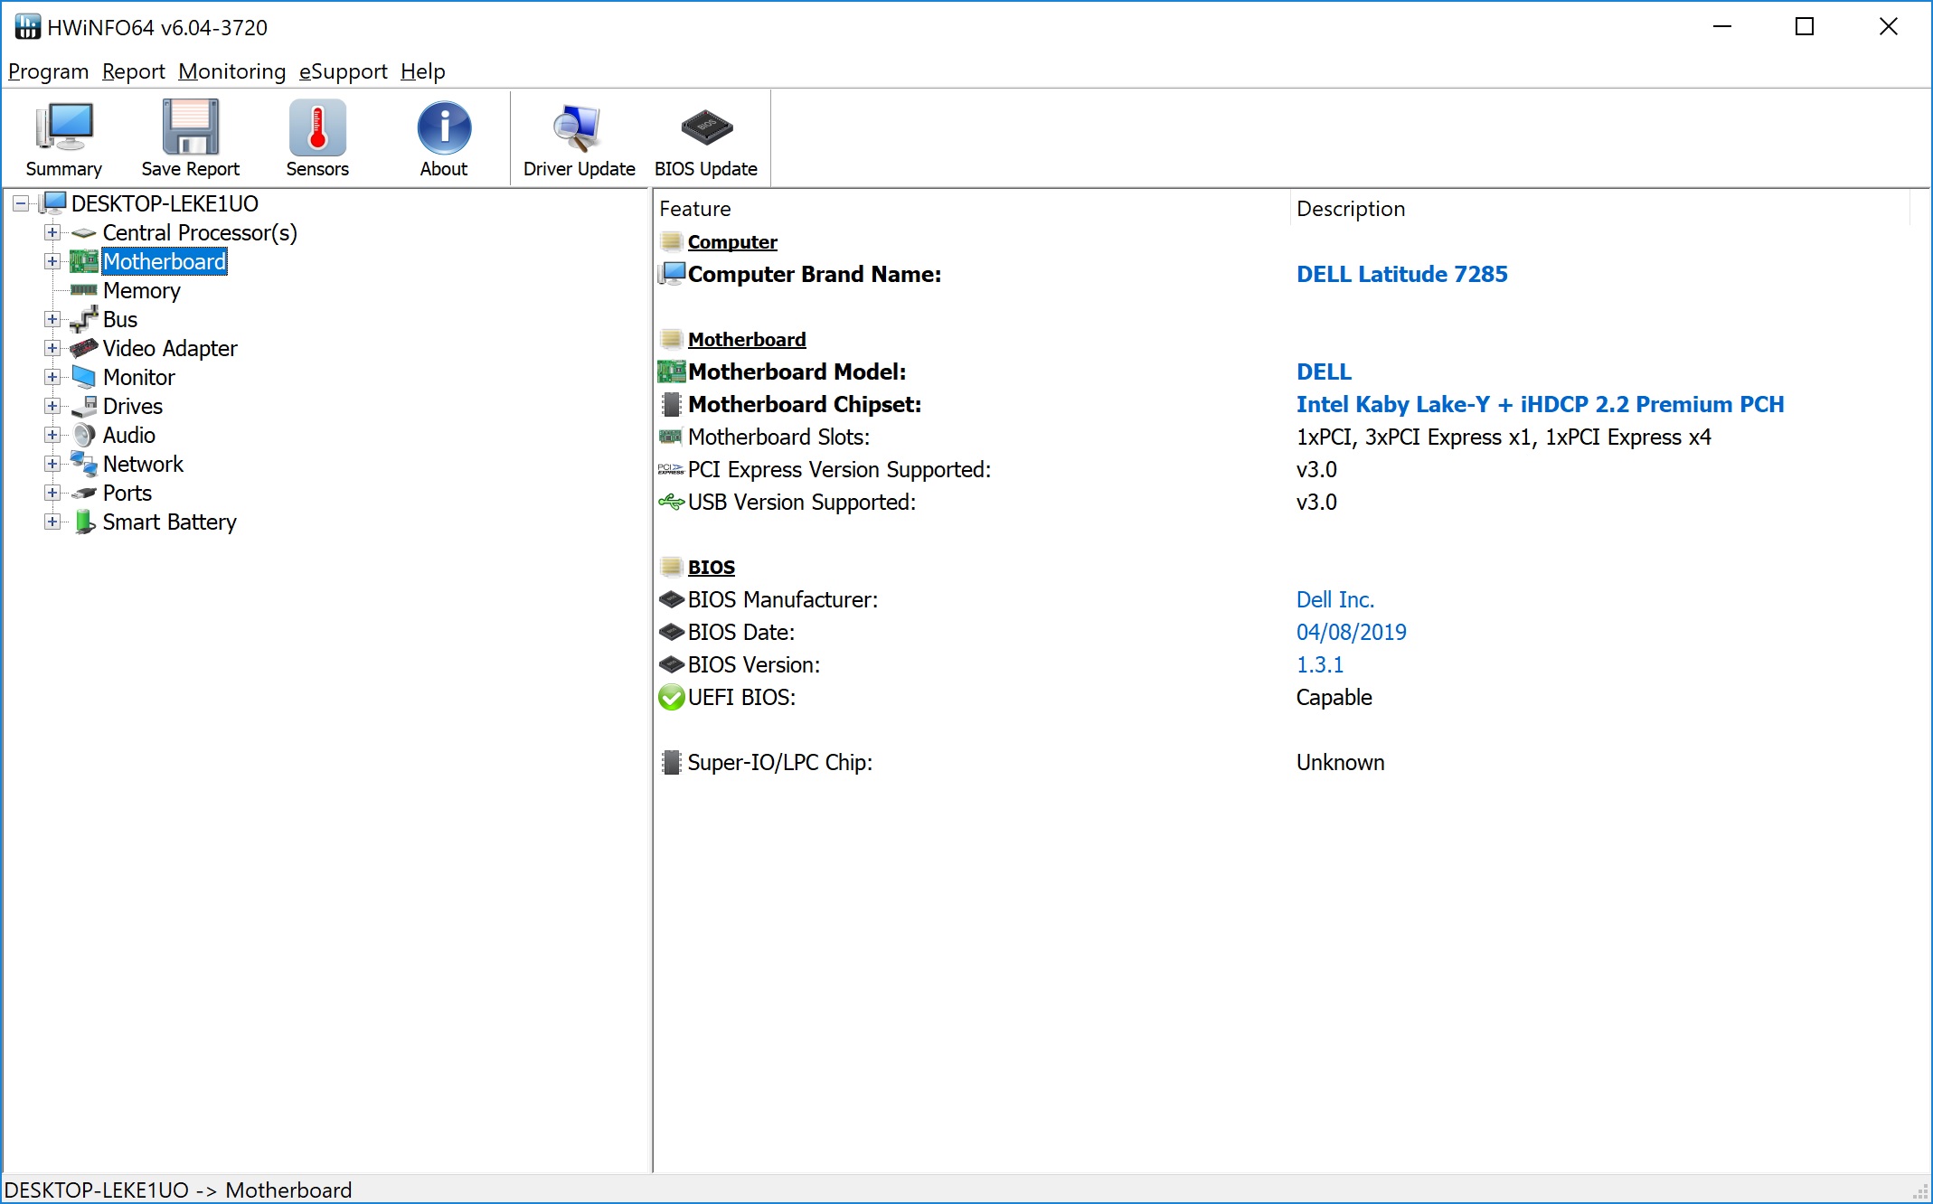Click the Motherboard tree icon
1933x1204 pixels.
pyautogui.click(x=84, y=261)
